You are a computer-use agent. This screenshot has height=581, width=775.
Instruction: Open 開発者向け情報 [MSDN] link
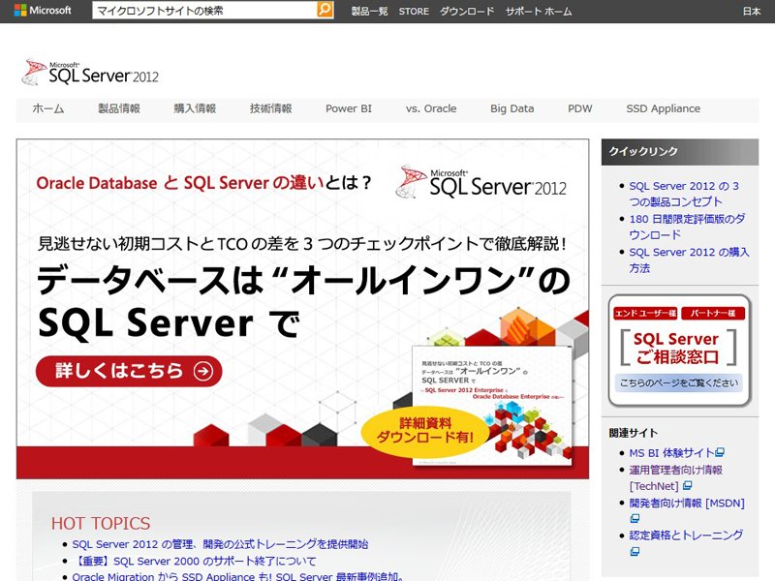pyautogui.click(x=687, y=503)
